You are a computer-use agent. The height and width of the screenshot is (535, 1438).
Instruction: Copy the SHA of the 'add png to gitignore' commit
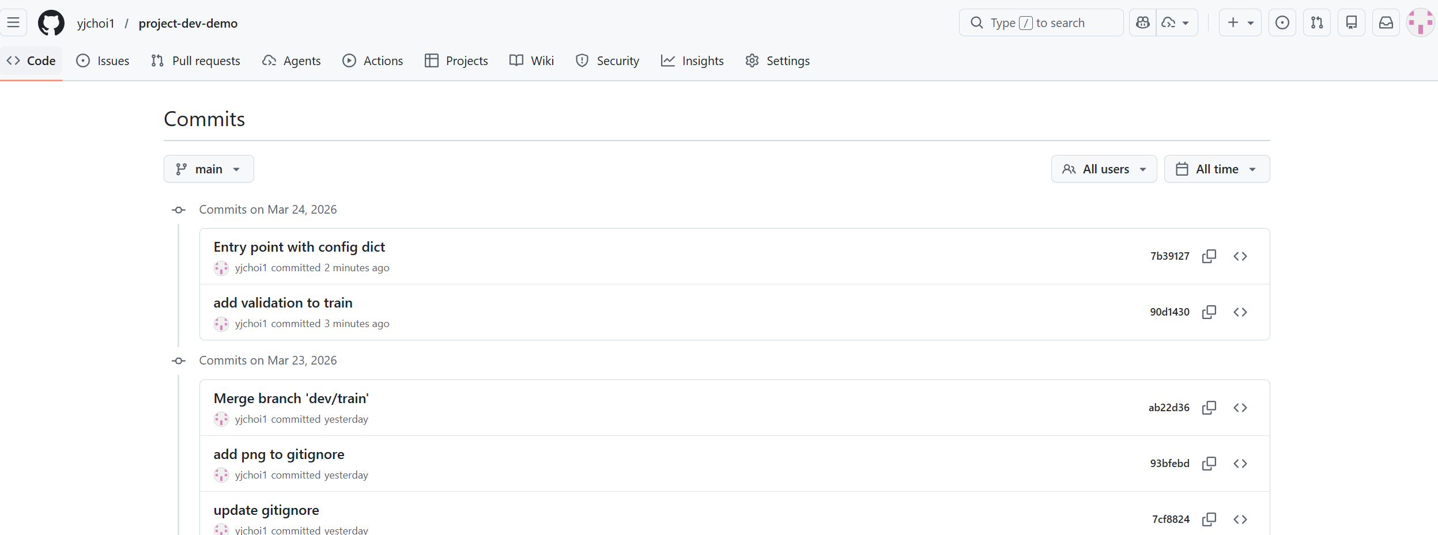pos(1209,463)
